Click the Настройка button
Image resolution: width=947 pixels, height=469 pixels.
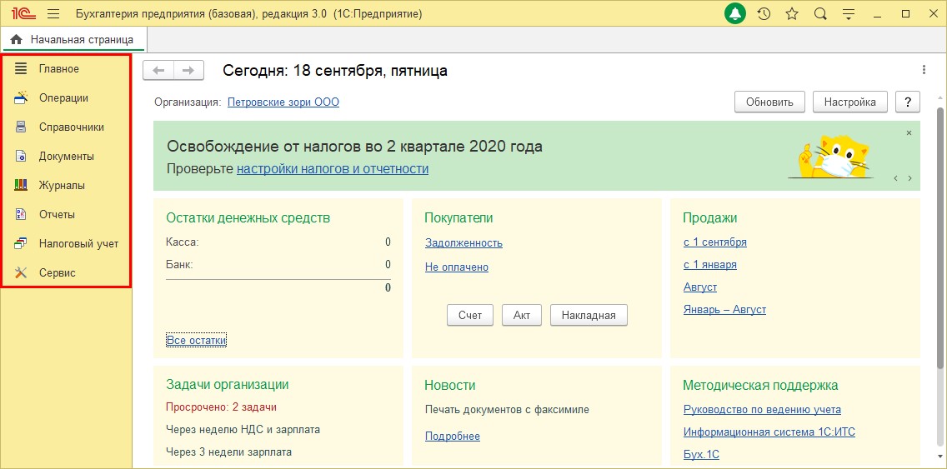pos(850,102)
